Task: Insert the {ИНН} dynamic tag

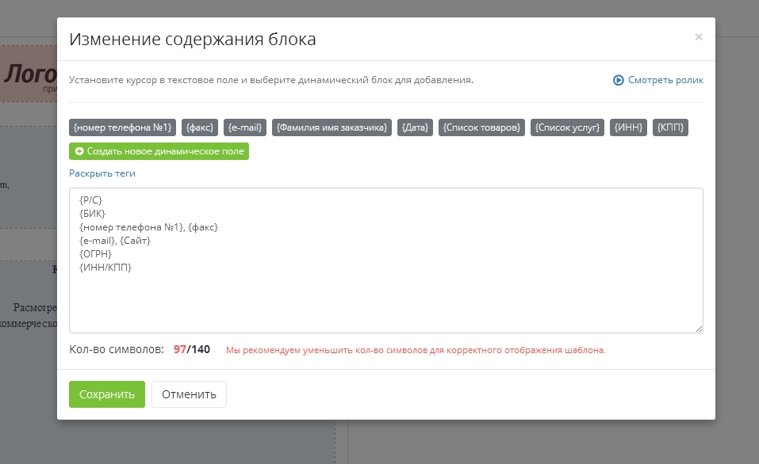Action: point(628,127)
